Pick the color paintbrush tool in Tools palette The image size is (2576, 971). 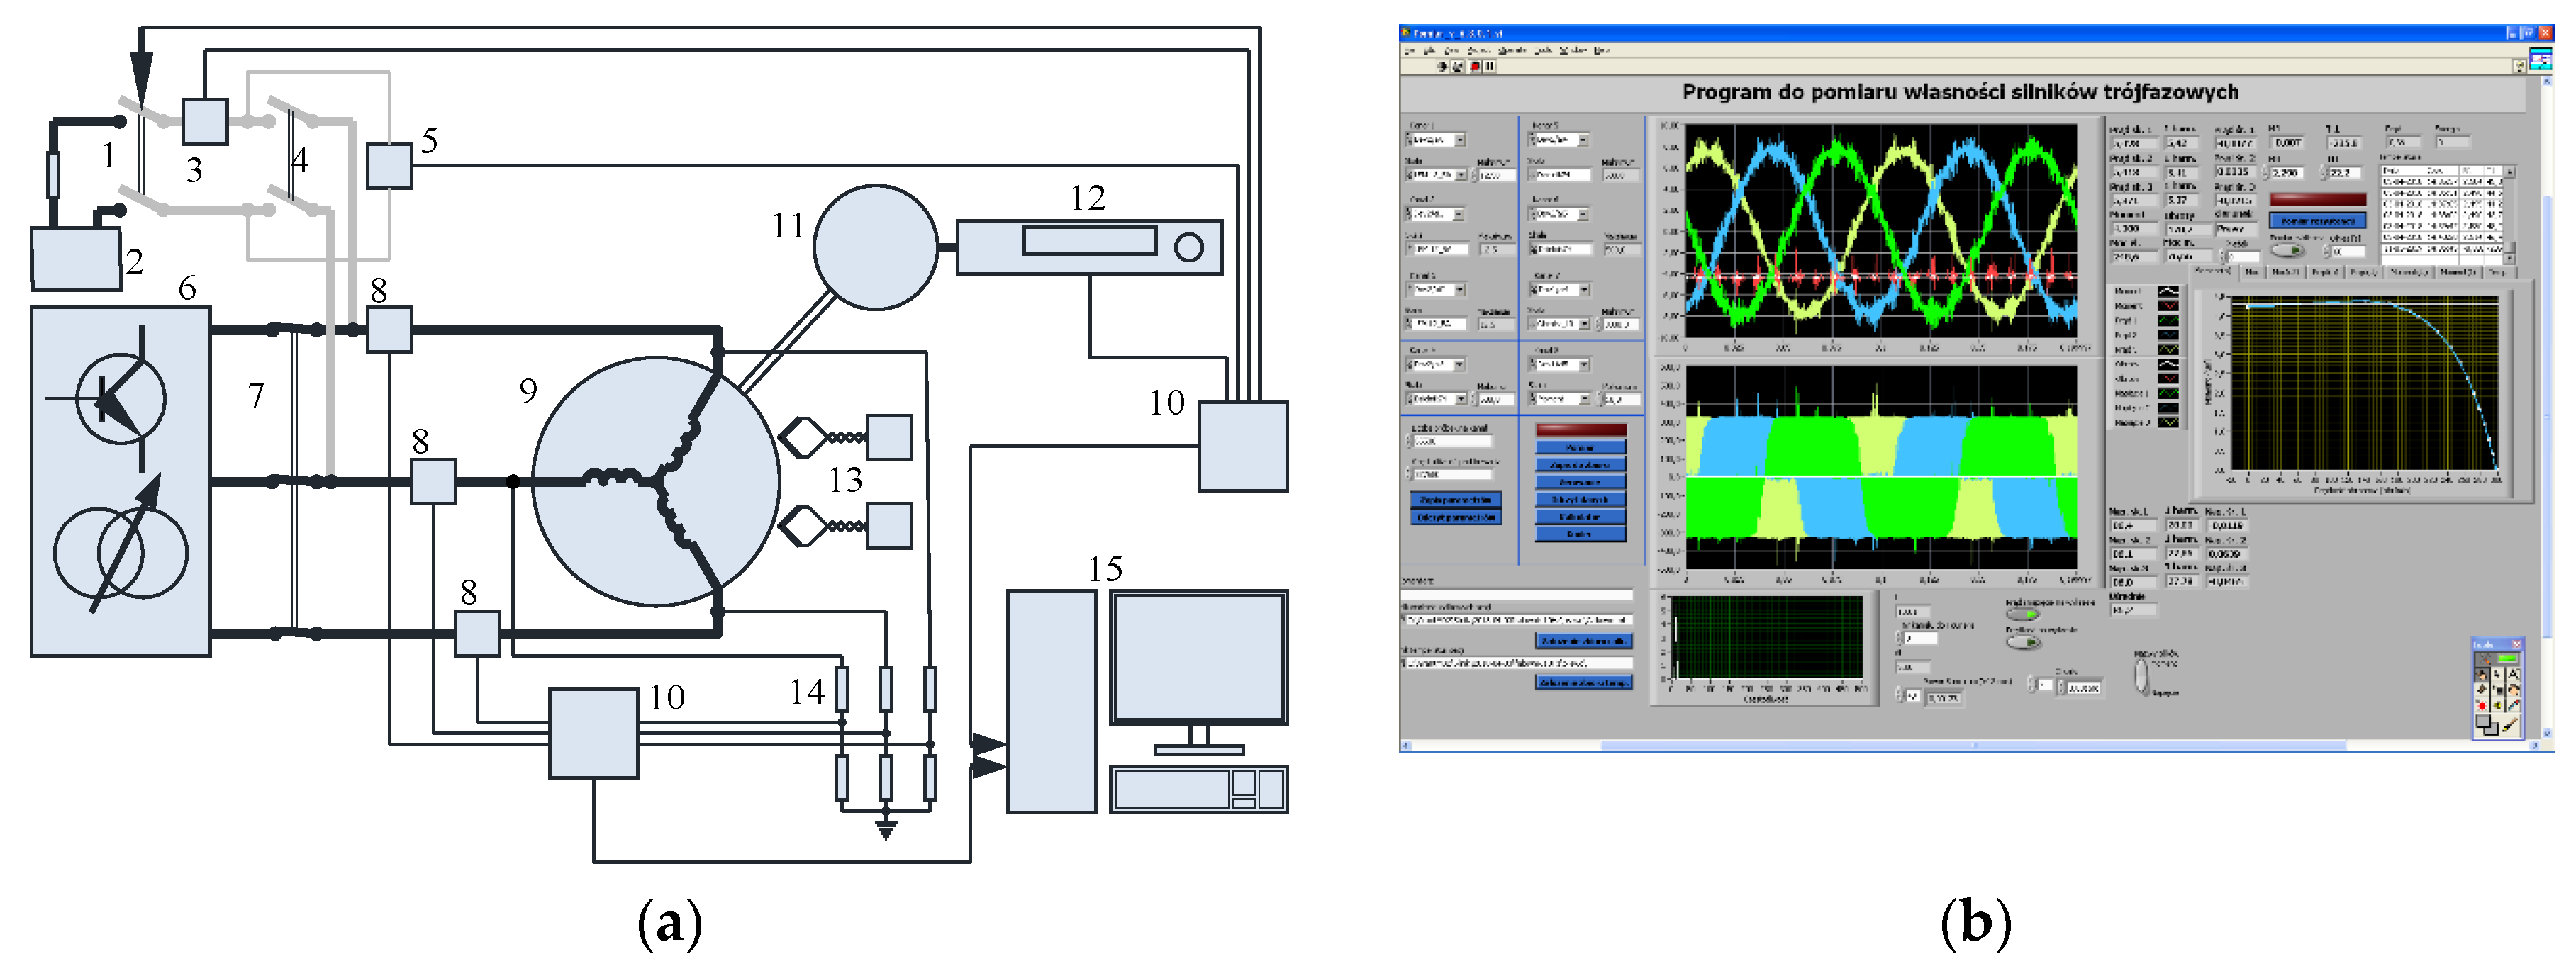click(x=2510, y=725)
